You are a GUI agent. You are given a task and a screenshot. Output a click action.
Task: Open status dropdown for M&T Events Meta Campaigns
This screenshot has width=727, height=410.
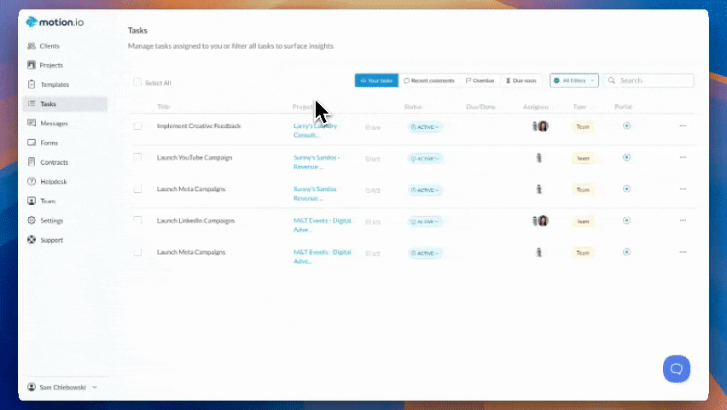click(x=425, y=253)
